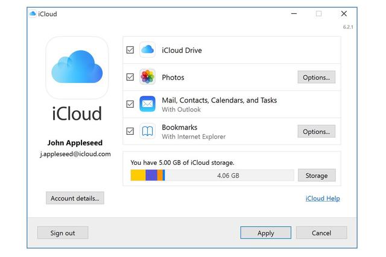Uncheck the iCloud Drive checkbox
Viewport: 386px width, 257px height.
130,50
